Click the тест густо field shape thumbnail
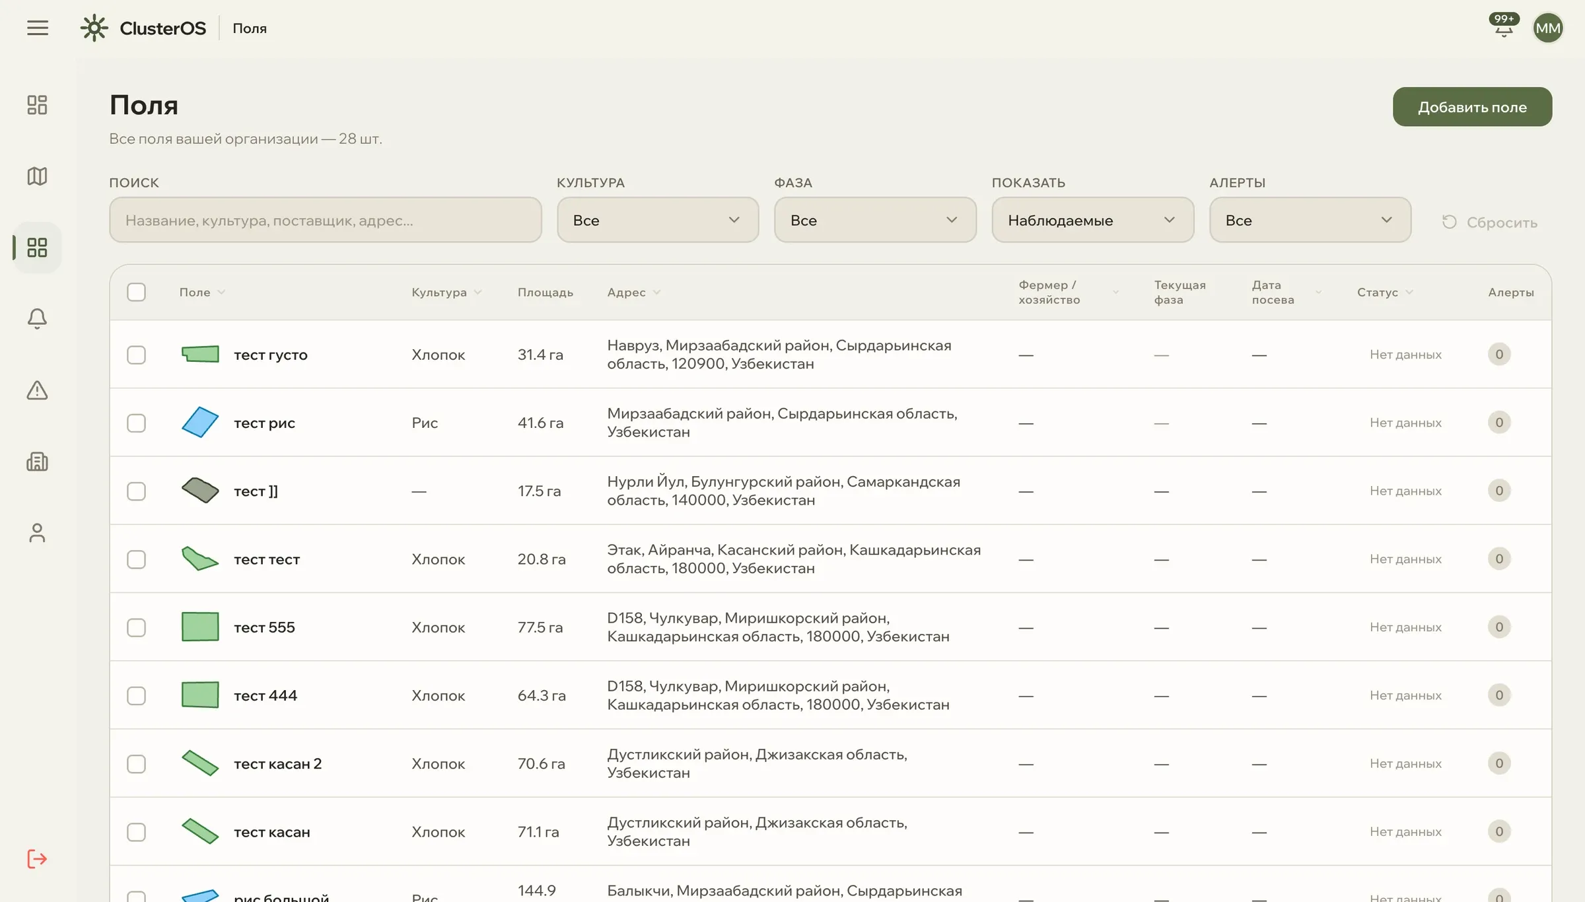The width and height of the screenshot is (1585, 902). [x=200, y=355]
